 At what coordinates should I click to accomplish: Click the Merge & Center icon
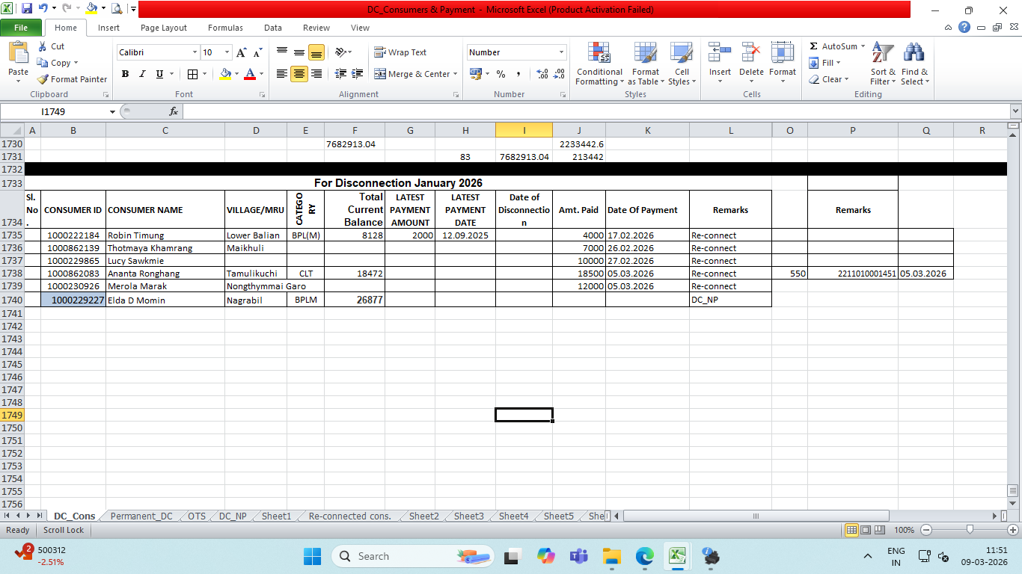380,74
